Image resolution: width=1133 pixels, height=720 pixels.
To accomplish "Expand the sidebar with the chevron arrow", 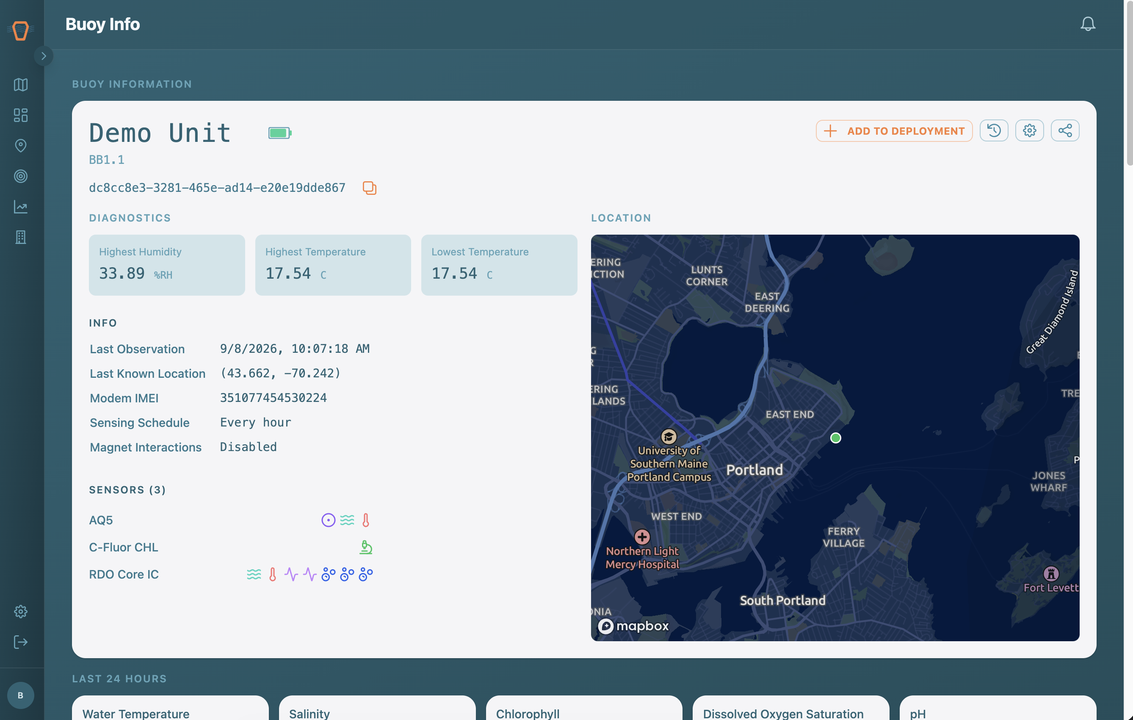I will (43, 56).
